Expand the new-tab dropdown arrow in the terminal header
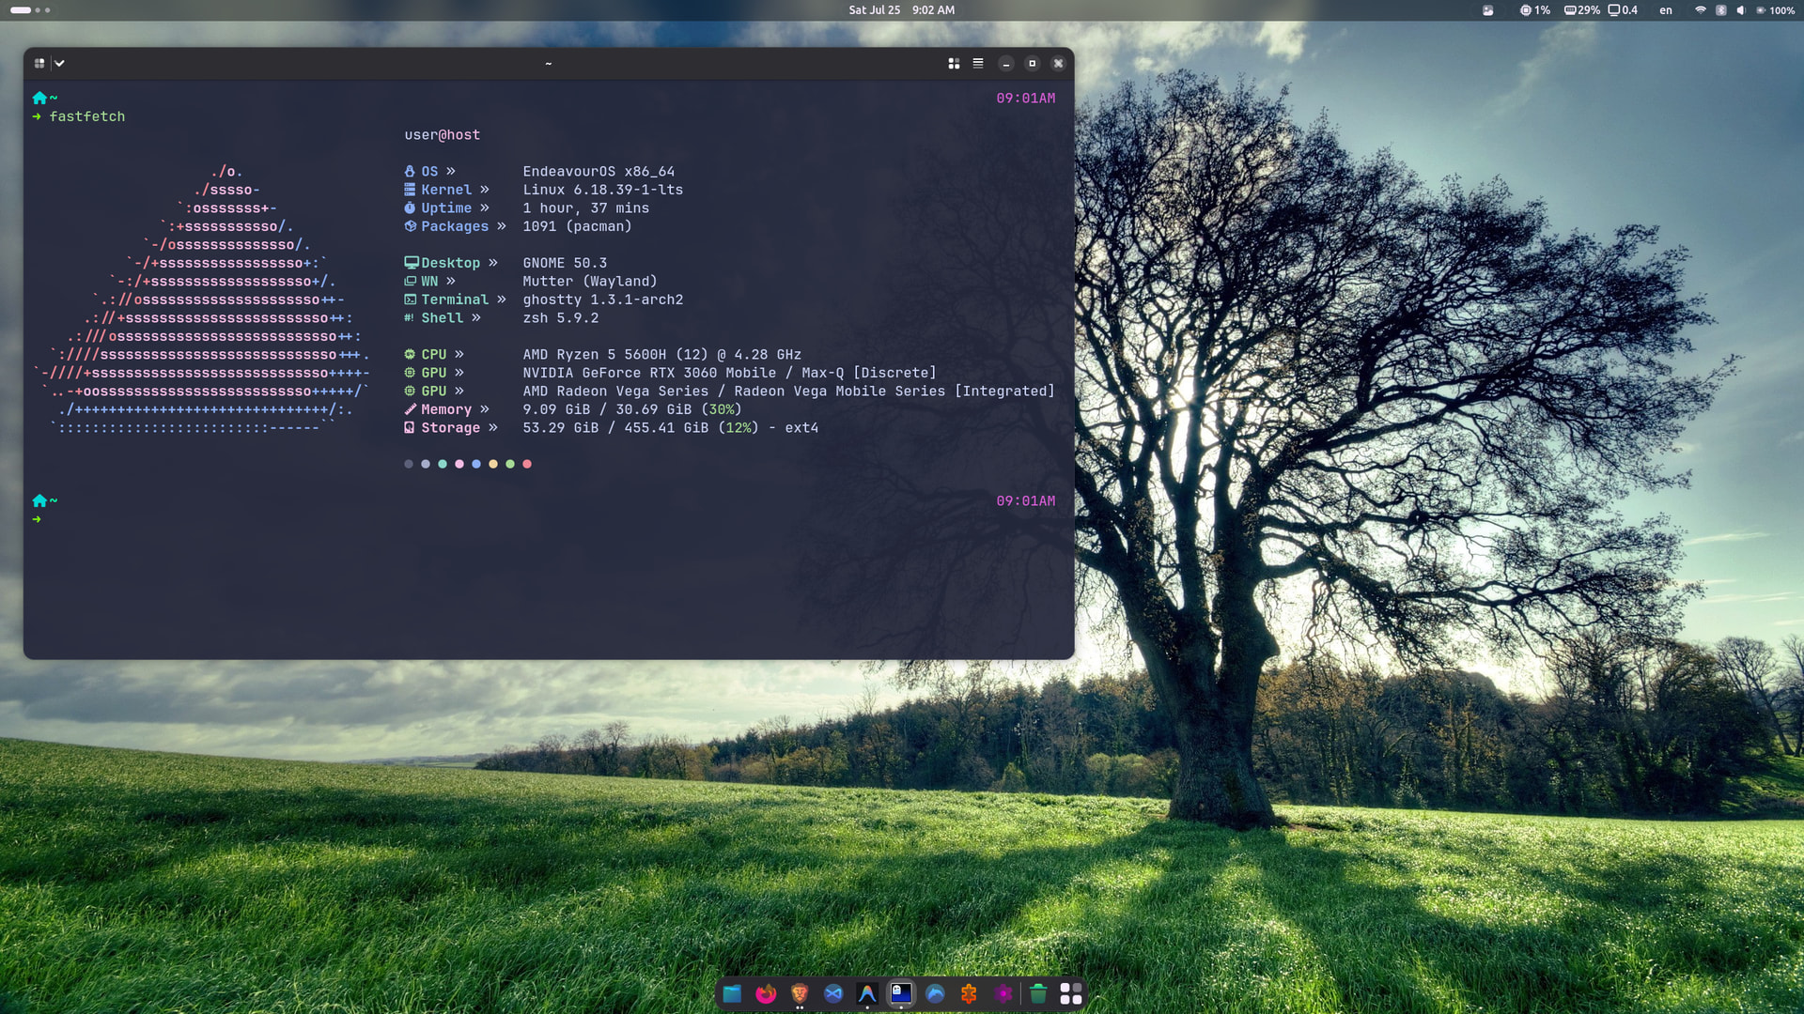This screenshot has height=1014, width=1804. coord(59,64)
